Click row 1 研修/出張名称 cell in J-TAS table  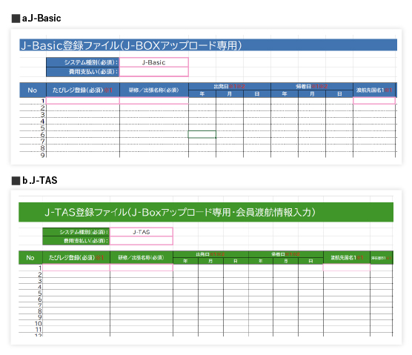(142, 268)
